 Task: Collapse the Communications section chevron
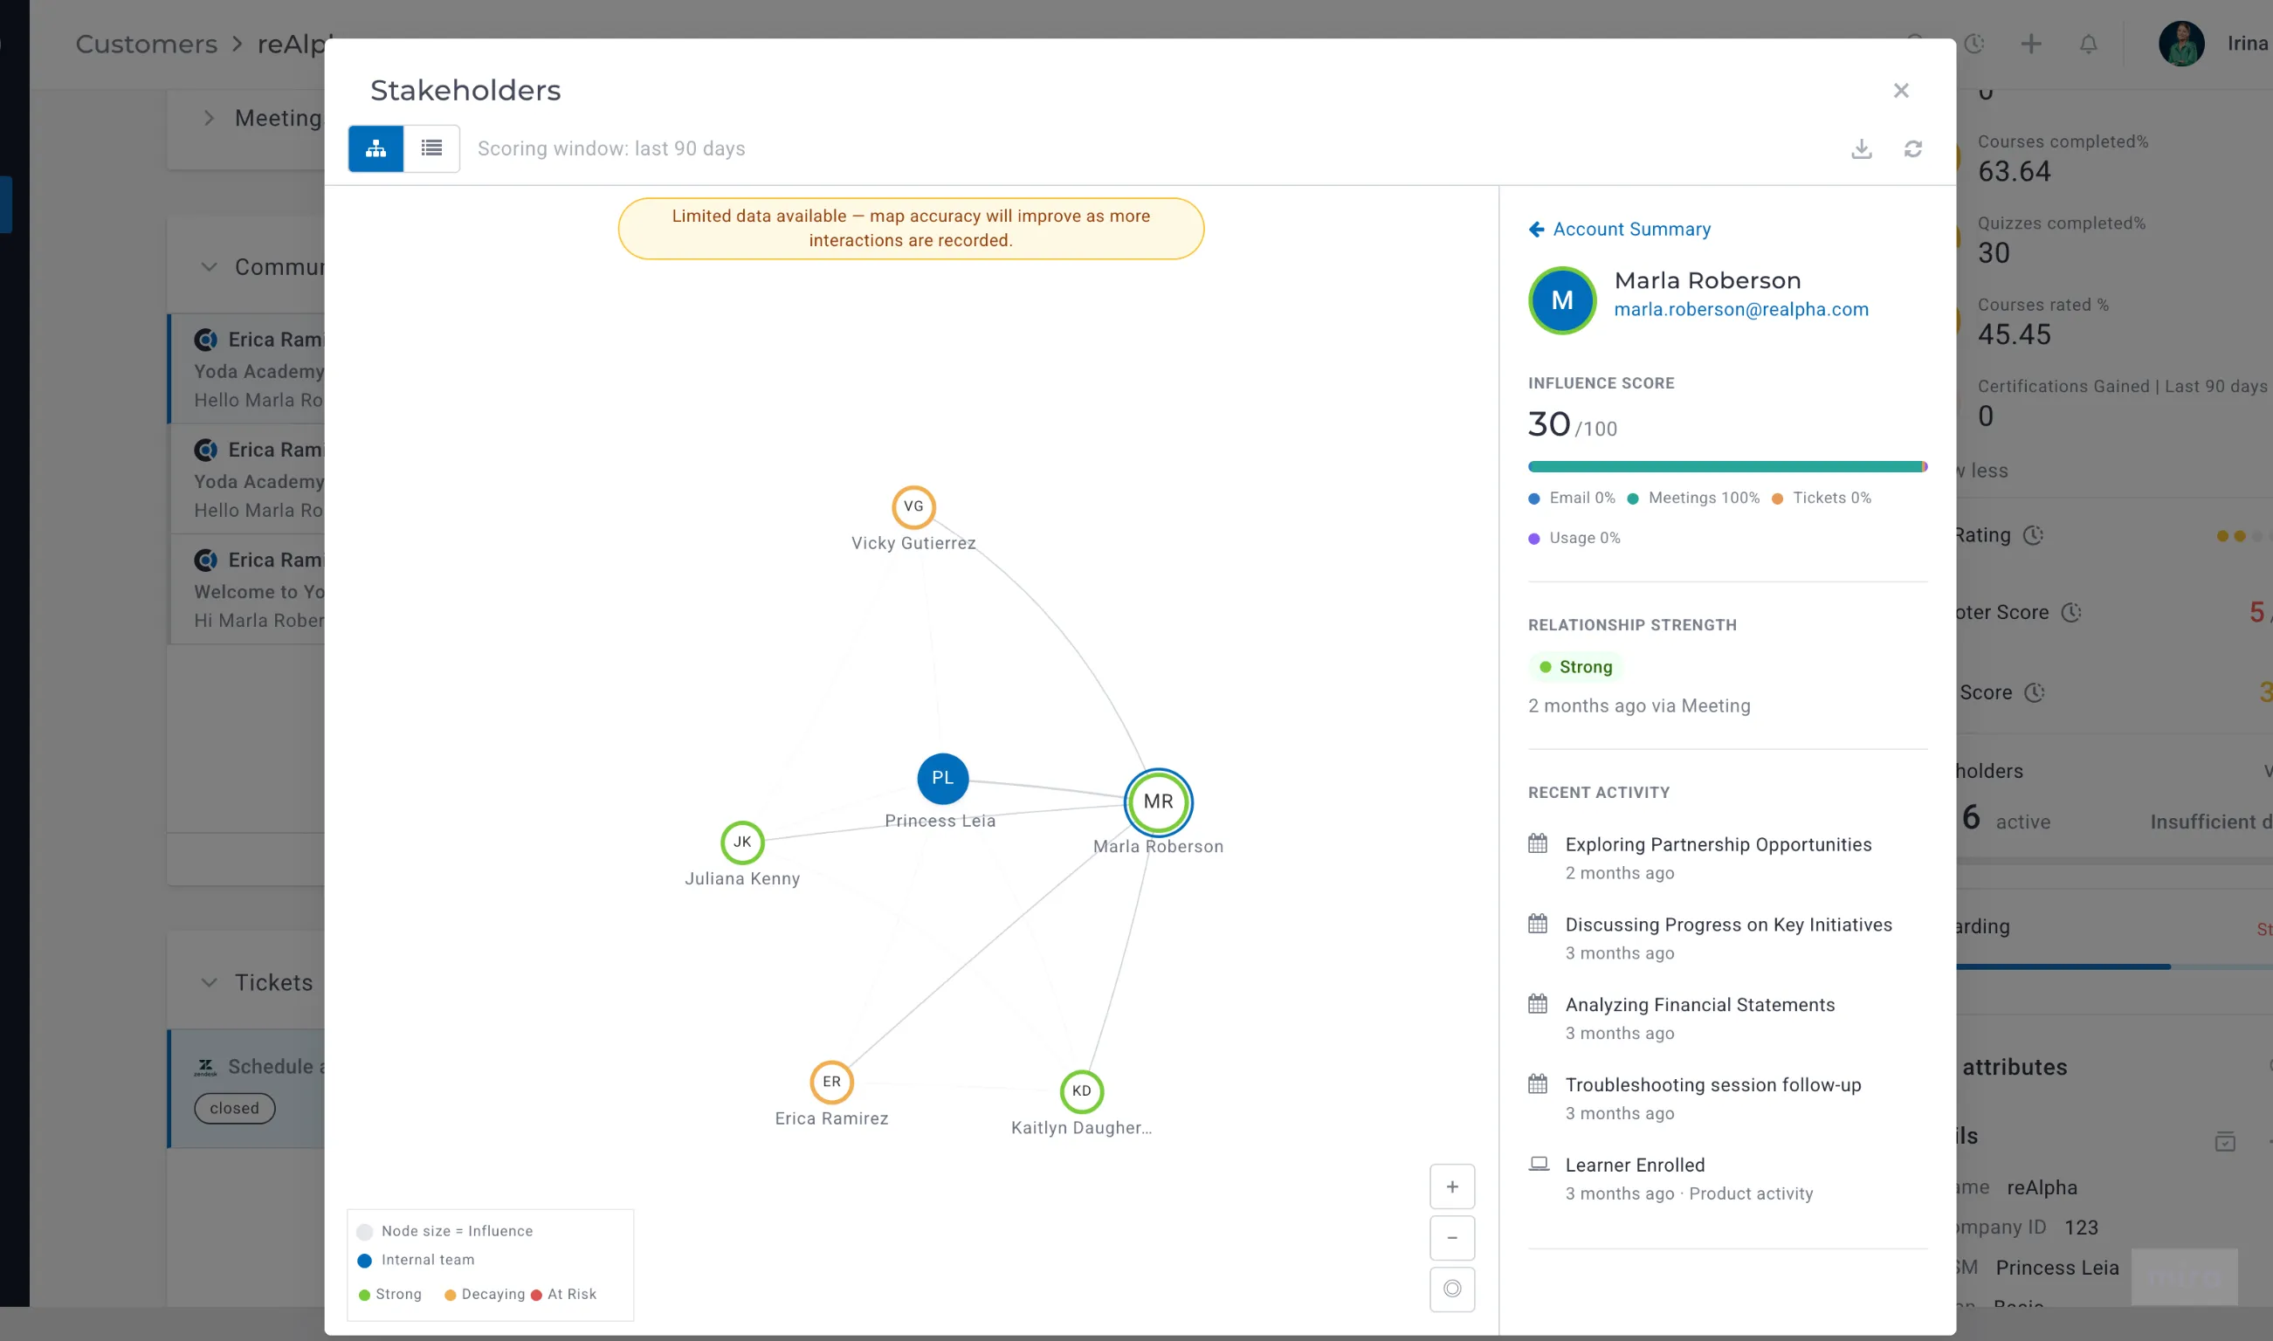coord(209,267)
